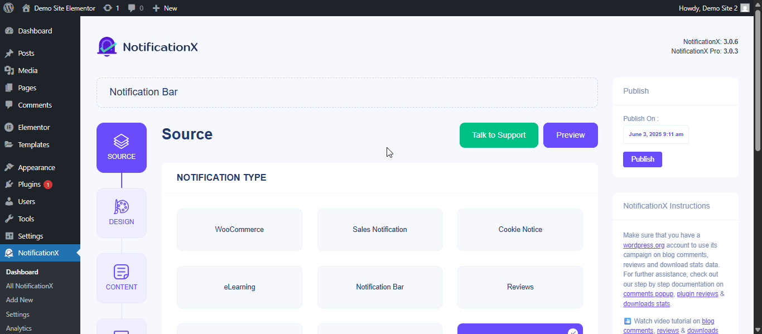Image resolution: width=762 pixels, height=334 pixels.
Task: Click the Appearance brush icon
Action: (x=9, y=167)
